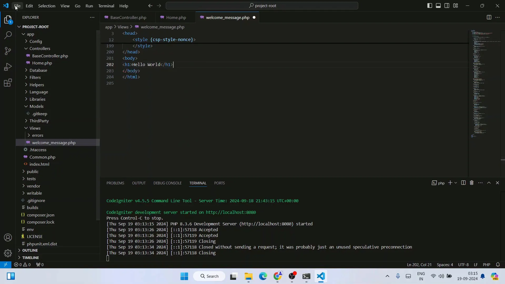Open the Terminal menu
Viewport: 505px width, 284px height.
106,6
